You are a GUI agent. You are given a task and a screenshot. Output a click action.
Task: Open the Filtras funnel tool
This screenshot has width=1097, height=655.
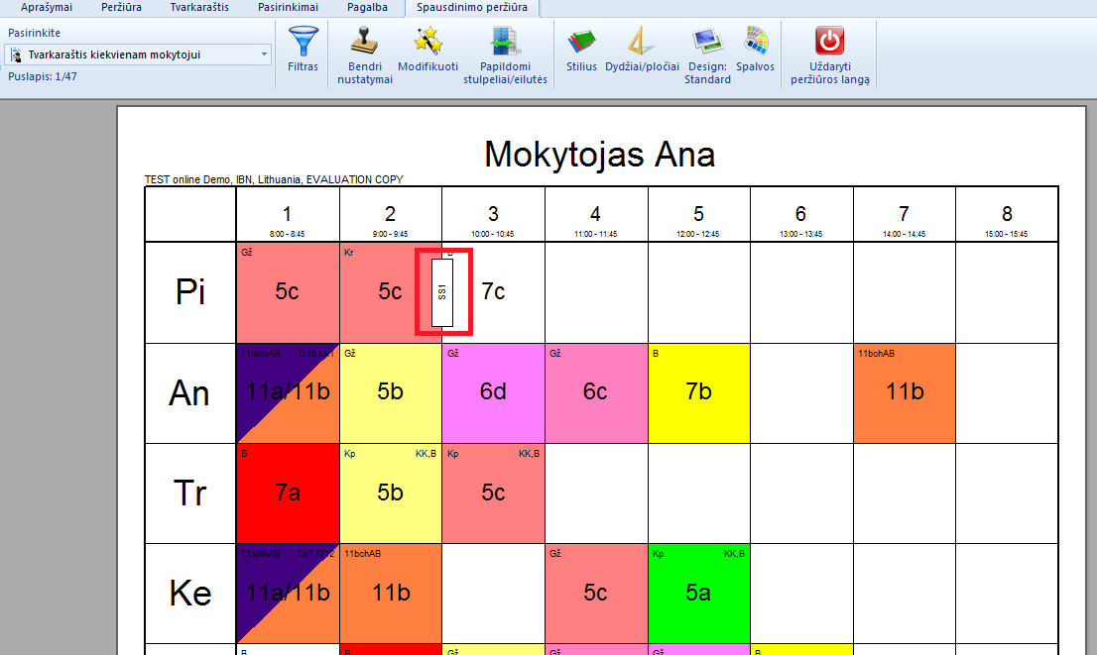tap(303, 50)
